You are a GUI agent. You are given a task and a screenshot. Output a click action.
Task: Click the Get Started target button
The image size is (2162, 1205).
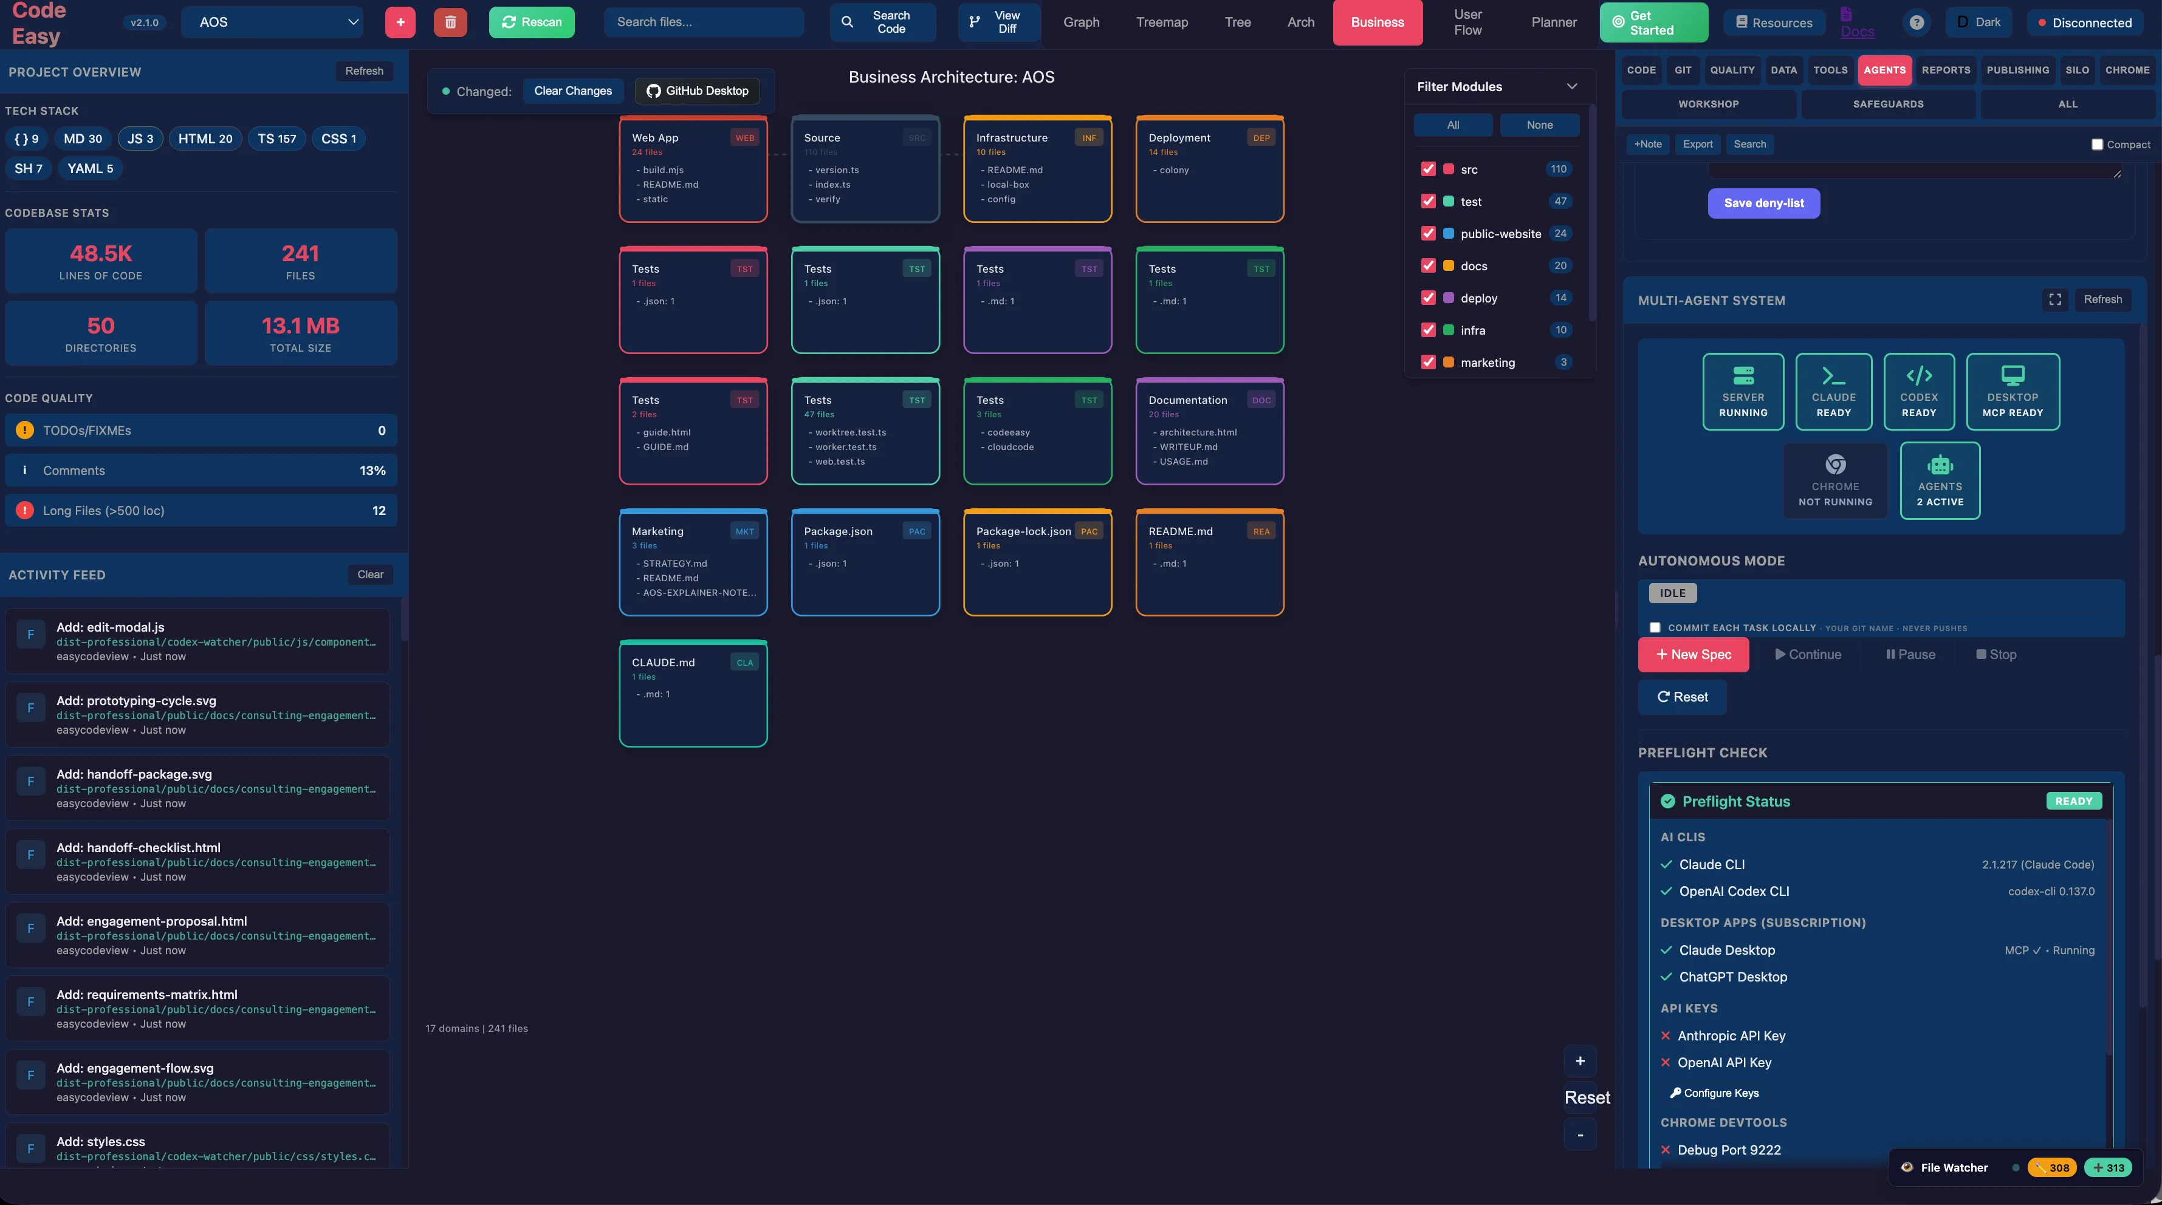[1653, 22]
